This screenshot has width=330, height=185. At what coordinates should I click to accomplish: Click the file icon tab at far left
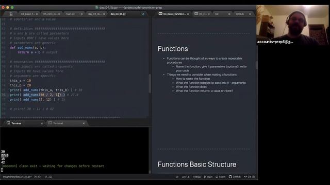pyautogui.click(x=11, y=14)
